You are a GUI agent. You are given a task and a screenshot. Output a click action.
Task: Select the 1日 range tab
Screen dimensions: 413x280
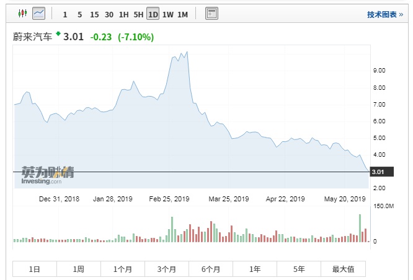point(35,269)
